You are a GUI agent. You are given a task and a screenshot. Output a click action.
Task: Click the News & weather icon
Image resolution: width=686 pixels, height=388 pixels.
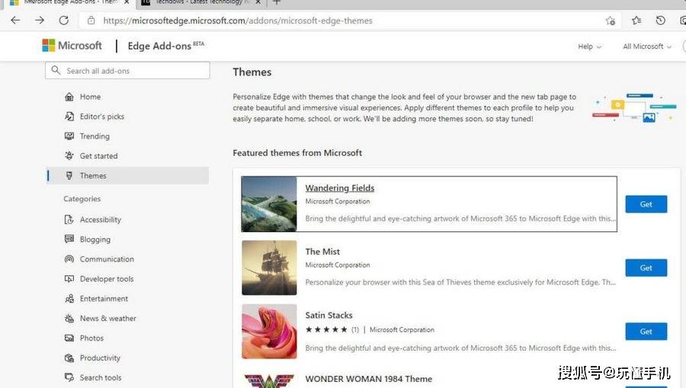point(69,318)
